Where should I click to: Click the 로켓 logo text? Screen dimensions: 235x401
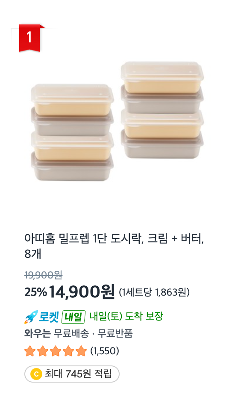tap(49, 317)
